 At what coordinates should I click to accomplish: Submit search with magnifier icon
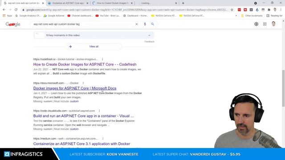pyautogui.click(x=152, y=24)
